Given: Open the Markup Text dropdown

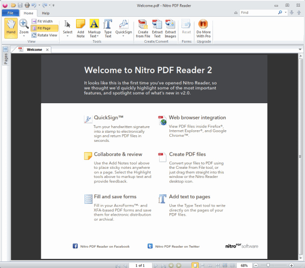Looking at the screenshot, I should (x=94, y=36).
